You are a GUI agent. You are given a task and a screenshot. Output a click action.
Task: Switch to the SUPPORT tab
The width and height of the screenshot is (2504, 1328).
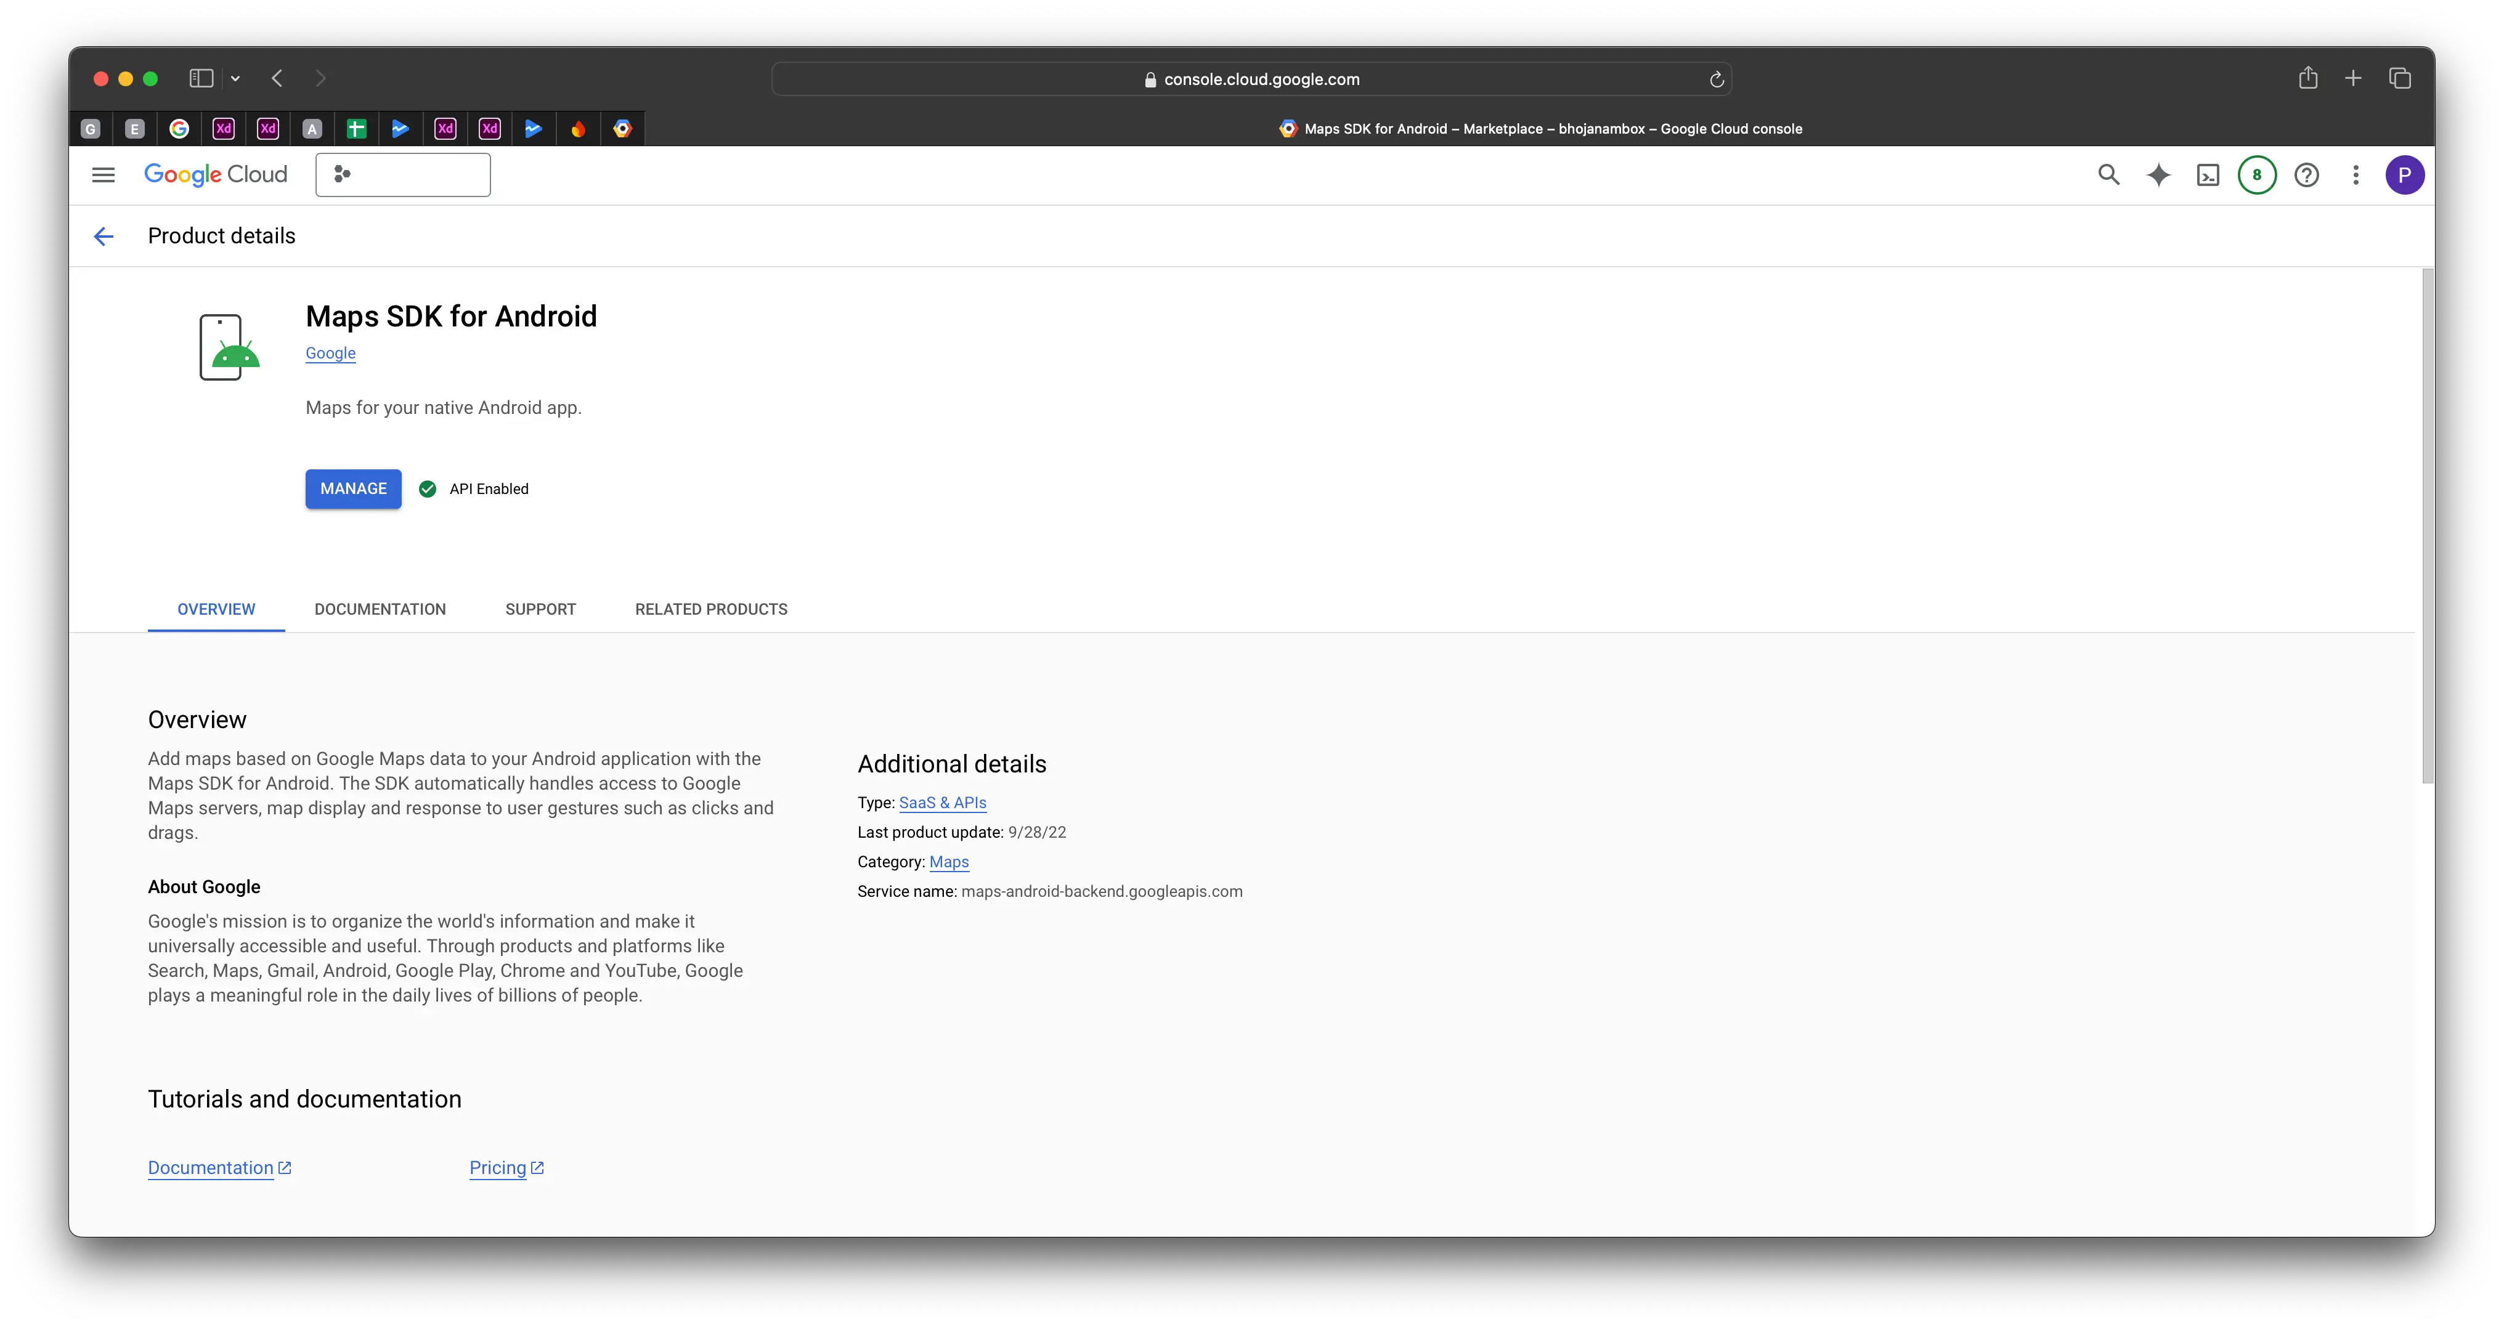pyautogui.click(x=540, y=609)
